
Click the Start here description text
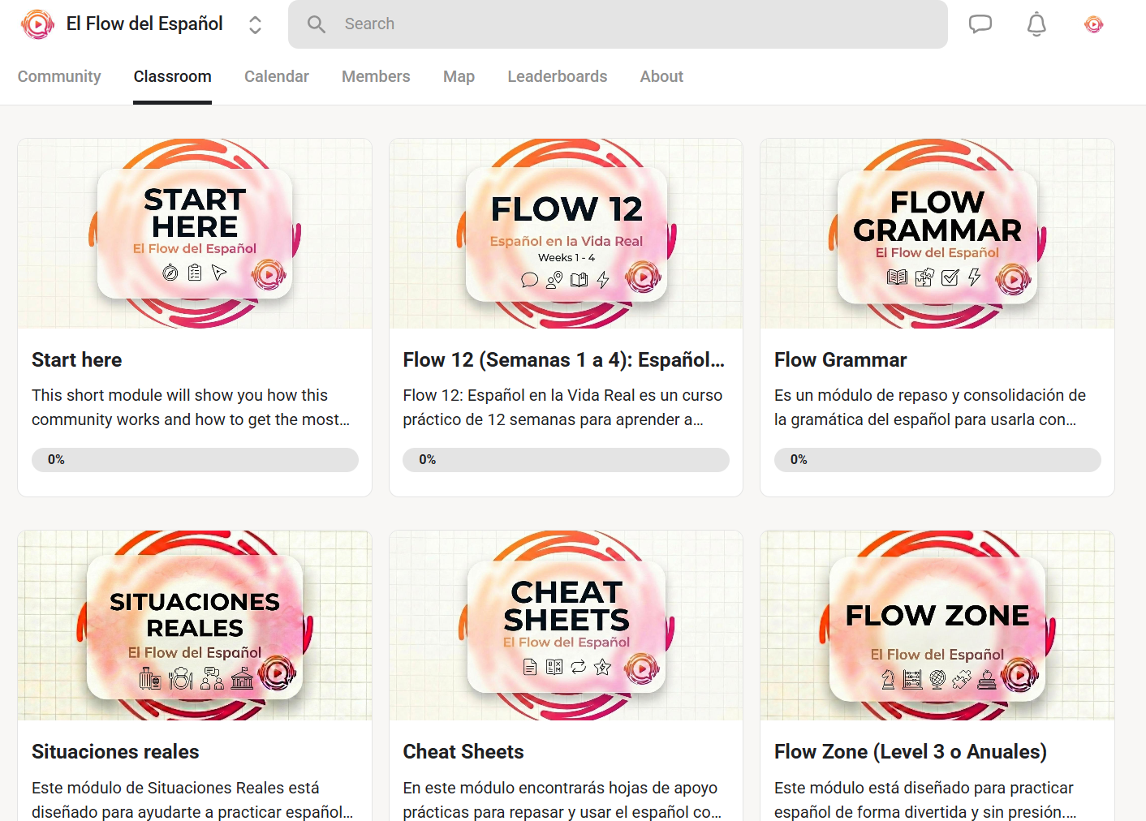click(x=192, y=407)
